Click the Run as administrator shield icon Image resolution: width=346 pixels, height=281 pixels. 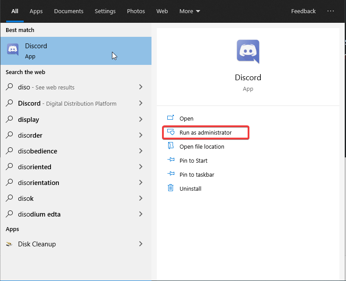170,132
